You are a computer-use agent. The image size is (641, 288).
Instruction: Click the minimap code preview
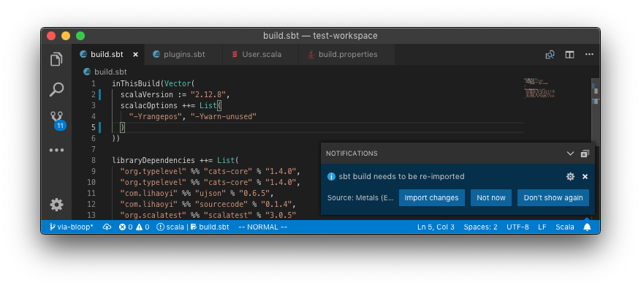pos(539,88)
